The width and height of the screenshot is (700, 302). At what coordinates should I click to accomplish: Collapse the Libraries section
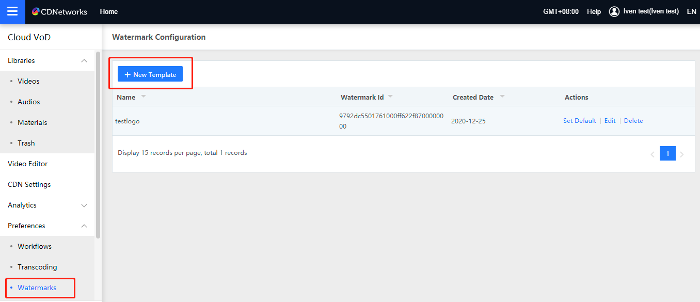pos(84,61)
